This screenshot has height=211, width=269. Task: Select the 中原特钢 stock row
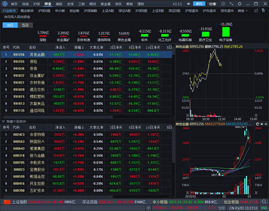(x=87, y=134)
